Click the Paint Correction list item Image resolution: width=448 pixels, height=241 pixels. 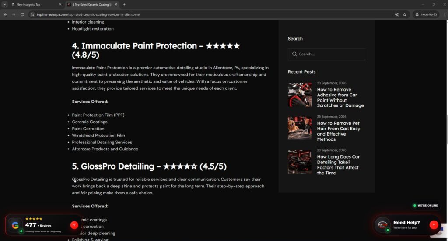pos(88,129)
